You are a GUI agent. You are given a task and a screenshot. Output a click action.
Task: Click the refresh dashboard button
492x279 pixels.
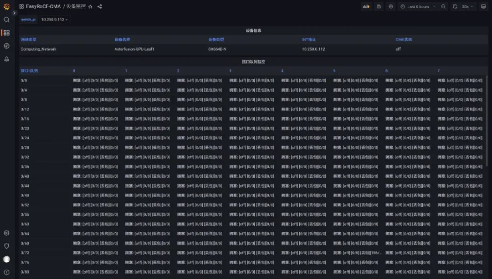tap(455, 7)
